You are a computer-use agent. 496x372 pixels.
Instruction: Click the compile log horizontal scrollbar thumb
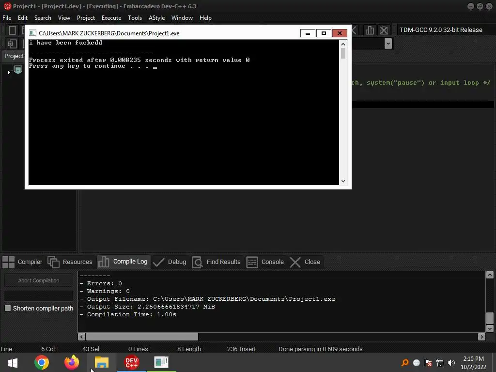click(x=142, y=337)
